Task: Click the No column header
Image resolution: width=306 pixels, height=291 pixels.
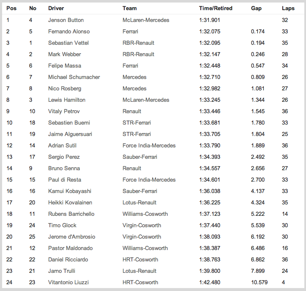Action: pos(33,8)
